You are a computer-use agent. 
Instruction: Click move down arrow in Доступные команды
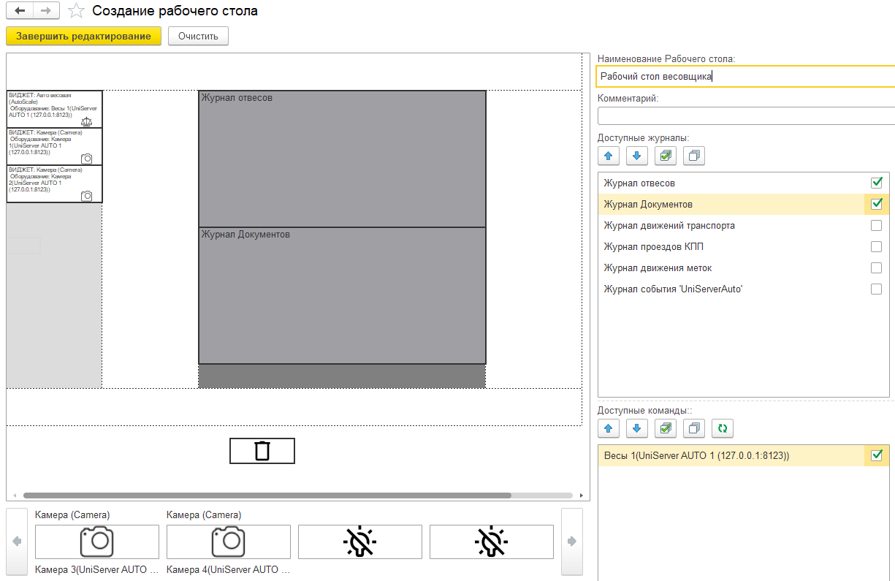(637, 429)
